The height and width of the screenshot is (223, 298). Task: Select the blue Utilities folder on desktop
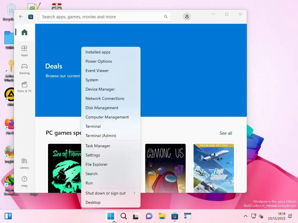(x=9, y=40)
